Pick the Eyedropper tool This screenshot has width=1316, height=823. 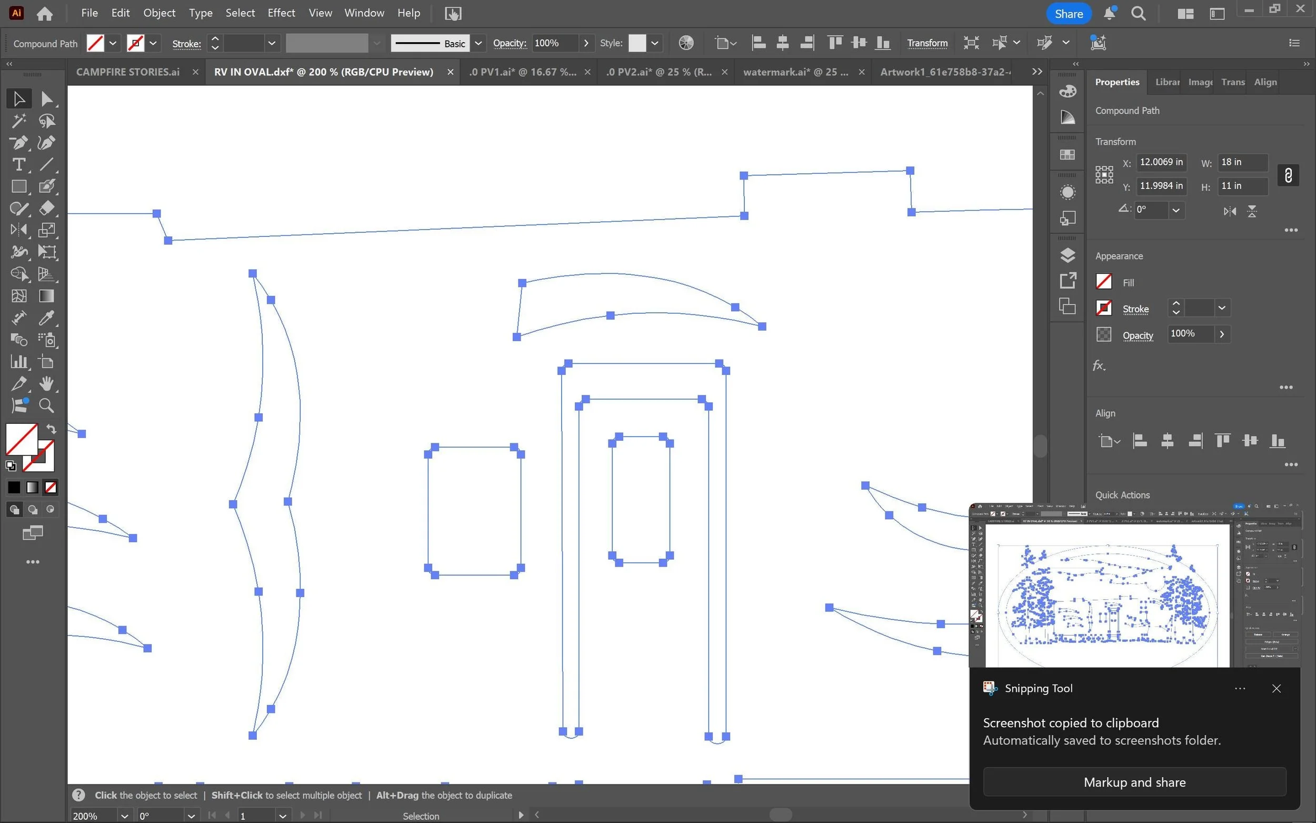tap(47, 318)
